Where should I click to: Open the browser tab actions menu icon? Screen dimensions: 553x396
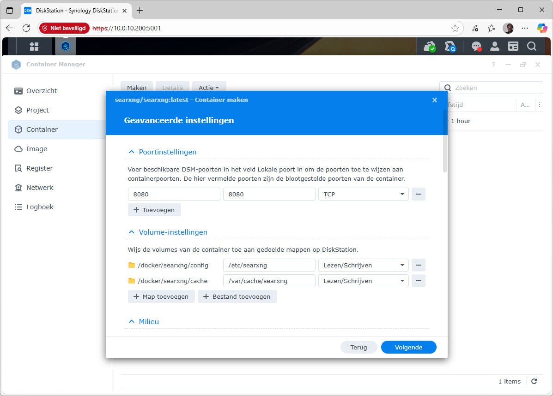10,11
